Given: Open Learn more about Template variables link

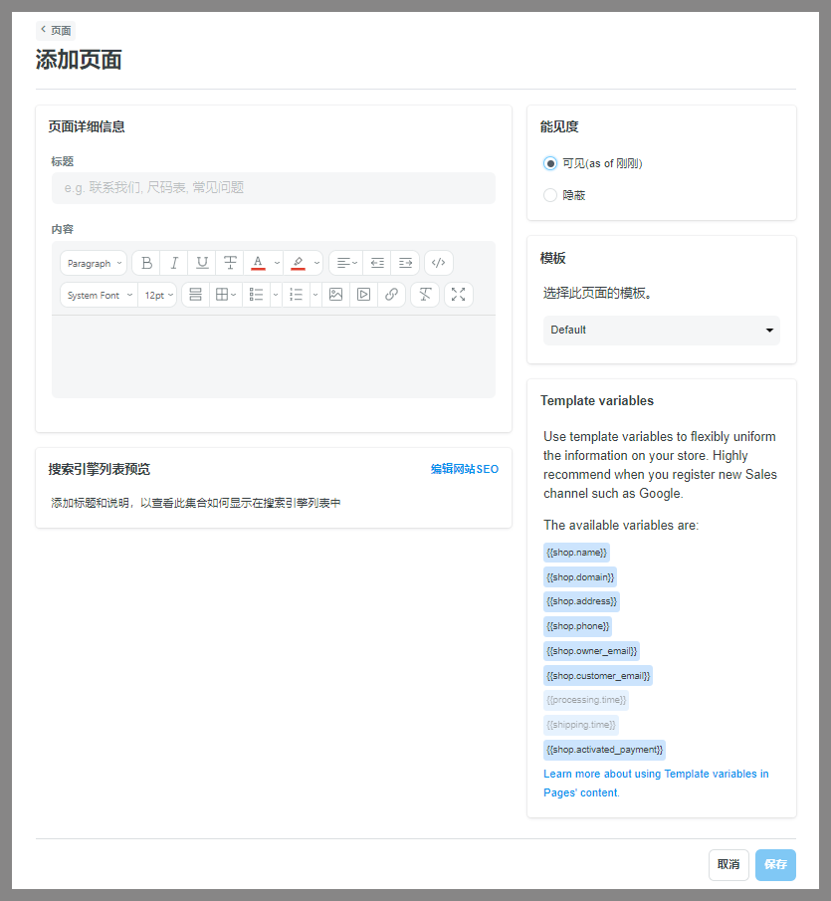Looking at the screenshot, I should 656,784.
